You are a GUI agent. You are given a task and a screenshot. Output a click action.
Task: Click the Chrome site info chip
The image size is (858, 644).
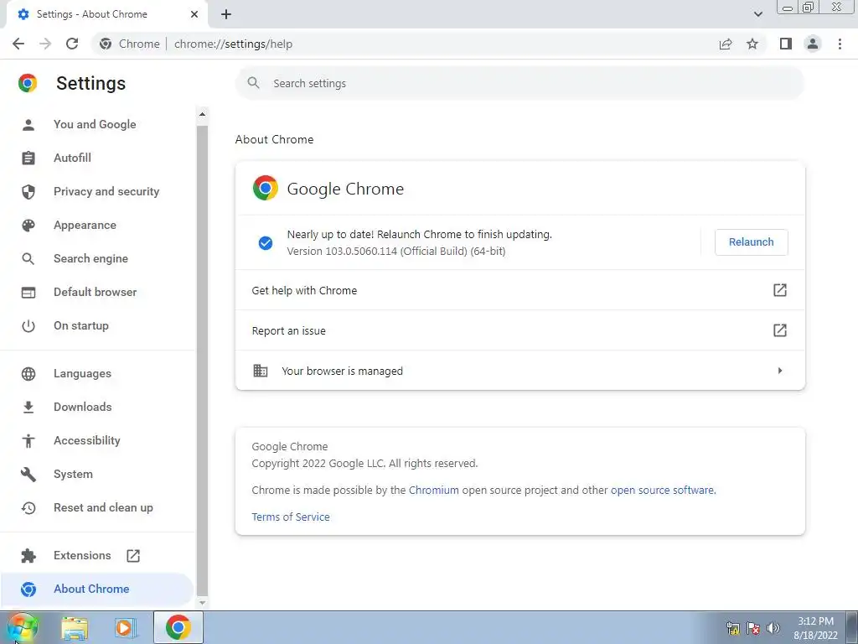click(130, 44)
